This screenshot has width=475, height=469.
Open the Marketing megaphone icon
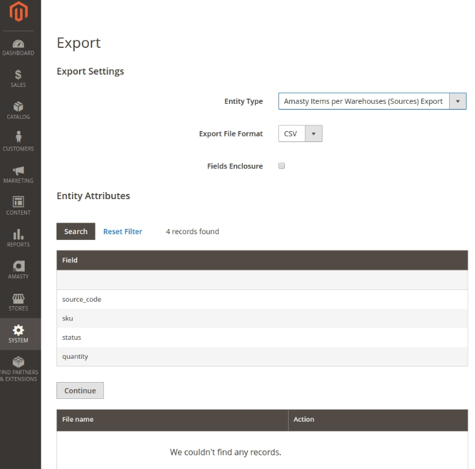[19, 171]
